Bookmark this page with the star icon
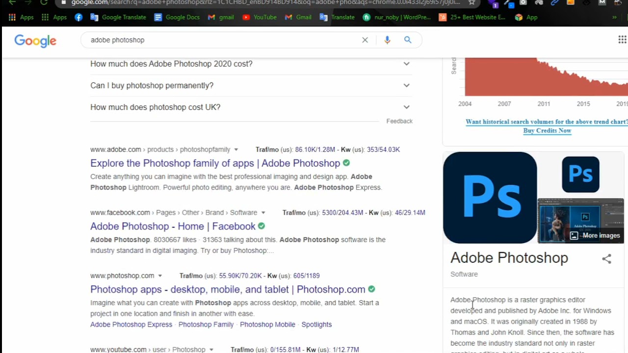The width and height of the screenshot is (628, 353). 471,2
